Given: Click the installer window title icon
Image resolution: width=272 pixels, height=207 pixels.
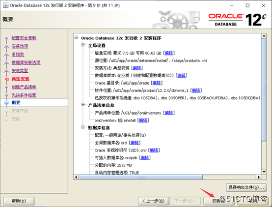Looking at the screenshot, I should [x=5, y=5].
